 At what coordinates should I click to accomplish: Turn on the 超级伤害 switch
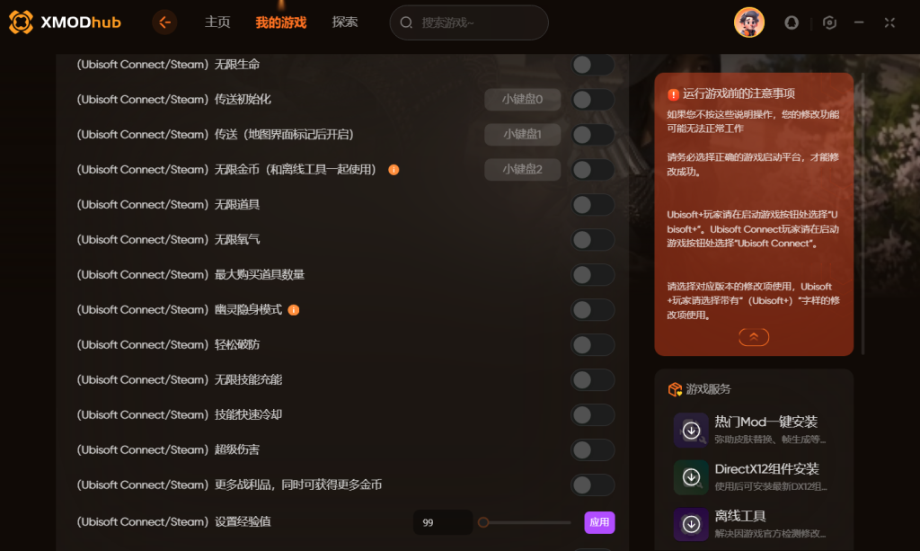(x=593, y=450)
